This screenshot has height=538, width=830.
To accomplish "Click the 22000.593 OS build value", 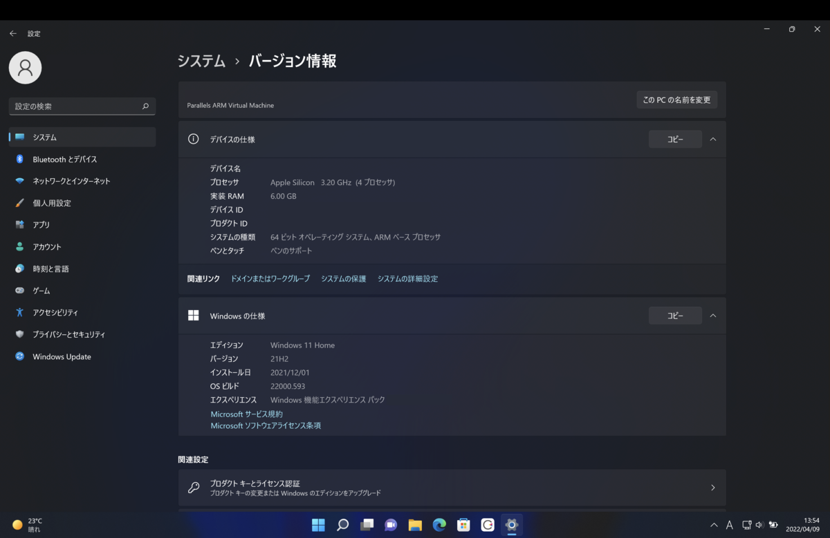I will coord(288,387).
